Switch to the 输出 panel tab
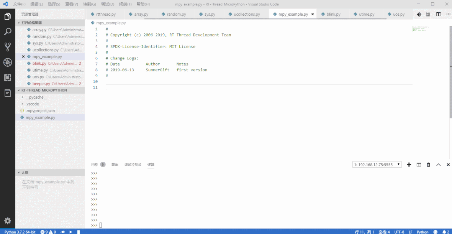The width and height of the screenshot is (452, 234). 115,165
